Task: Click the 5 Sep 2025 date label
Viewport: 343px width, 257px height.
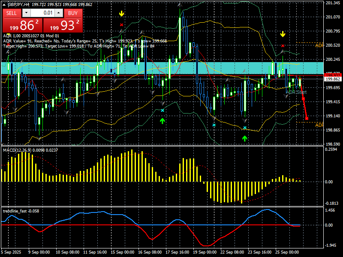Action: click(x=11, y=252)
